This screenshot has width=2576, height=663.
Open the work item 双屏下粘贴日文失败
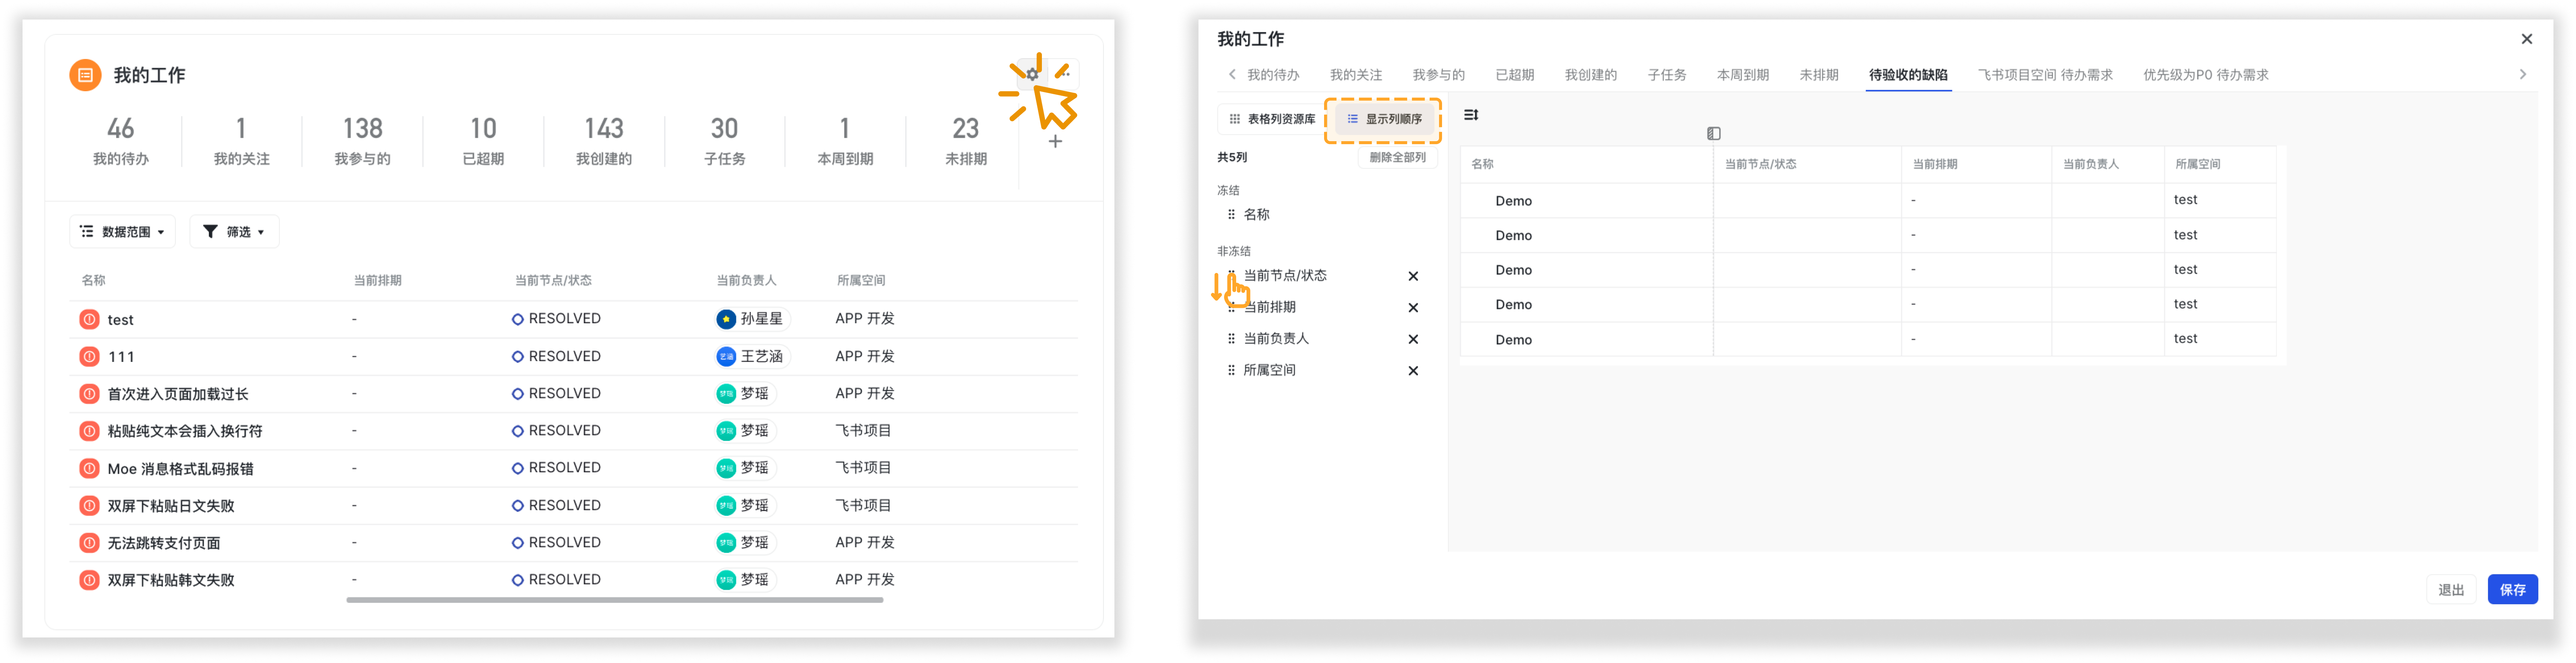click(171, 506)
